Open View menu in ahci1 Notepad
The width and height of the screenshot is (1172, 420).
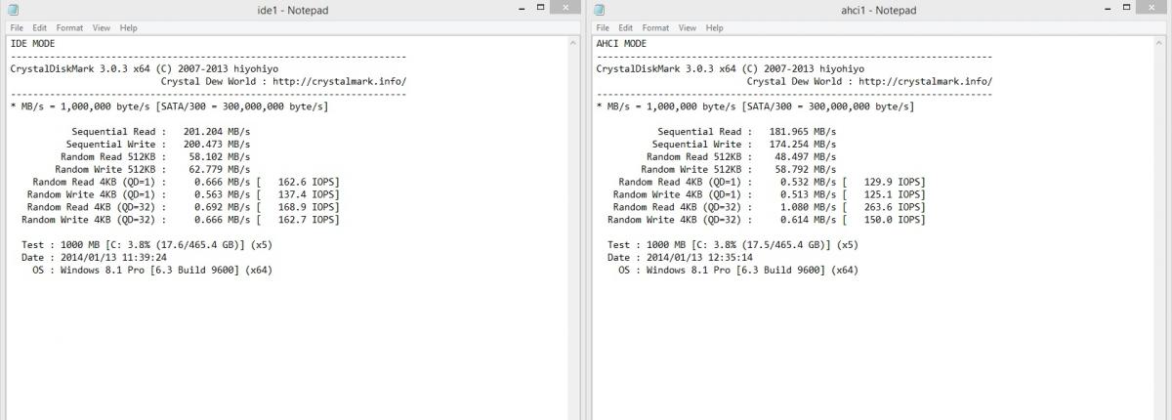point(688,28)
